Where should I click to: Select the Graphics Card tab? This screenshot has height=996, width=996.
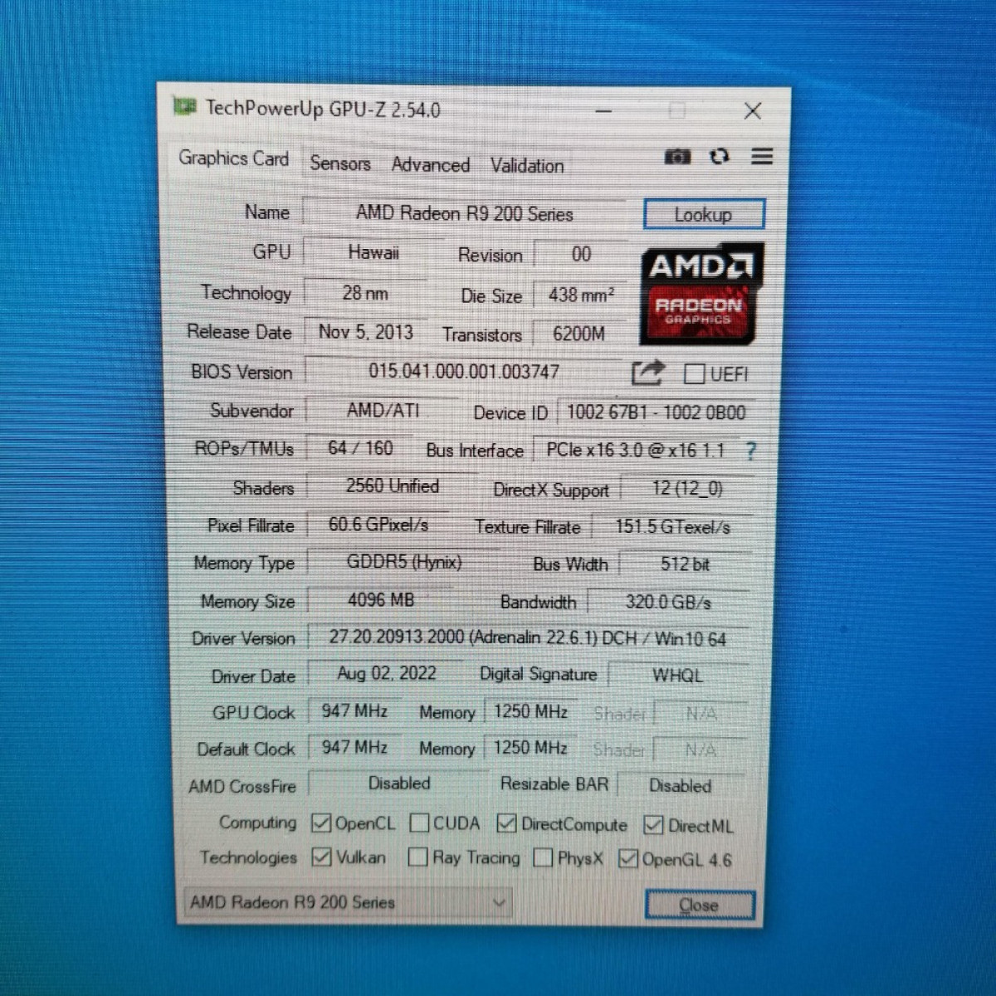[234, 158]
